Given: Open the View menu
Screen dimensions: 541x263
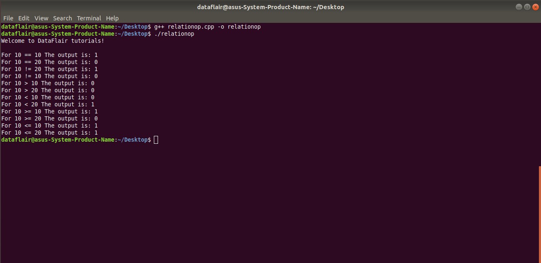Looking at the screenshot, I should (41, 18).
